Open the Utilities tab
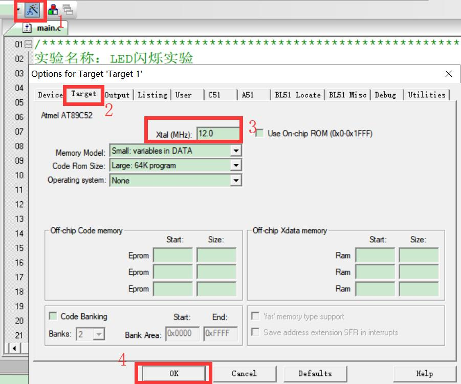461x384 pixels. click(x=427, y=95)
